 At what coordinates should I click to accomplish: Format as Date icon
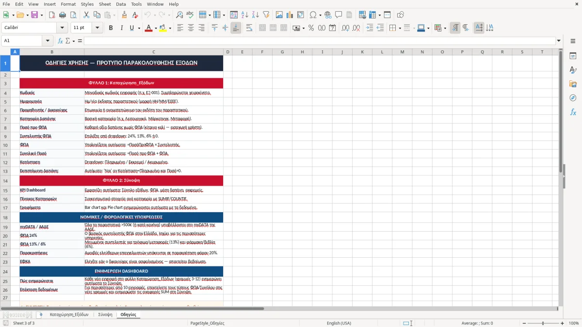(x=332, y=28)
